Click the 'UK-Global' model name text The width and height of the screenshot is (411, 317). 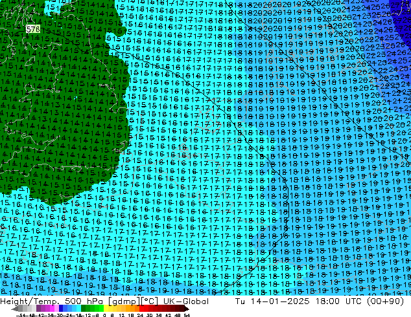coord(186,301)
